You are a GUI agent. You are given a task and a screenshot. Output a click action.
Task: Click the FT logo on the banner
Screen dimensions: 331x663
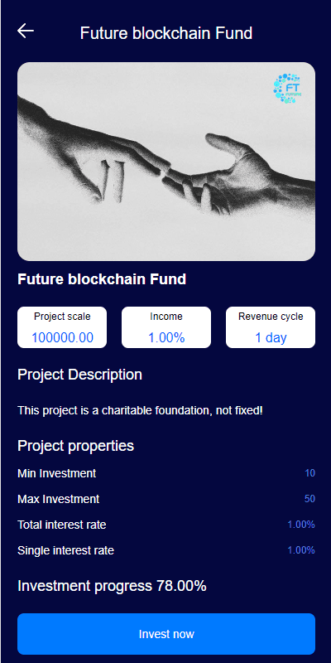(x=287, y=89)
